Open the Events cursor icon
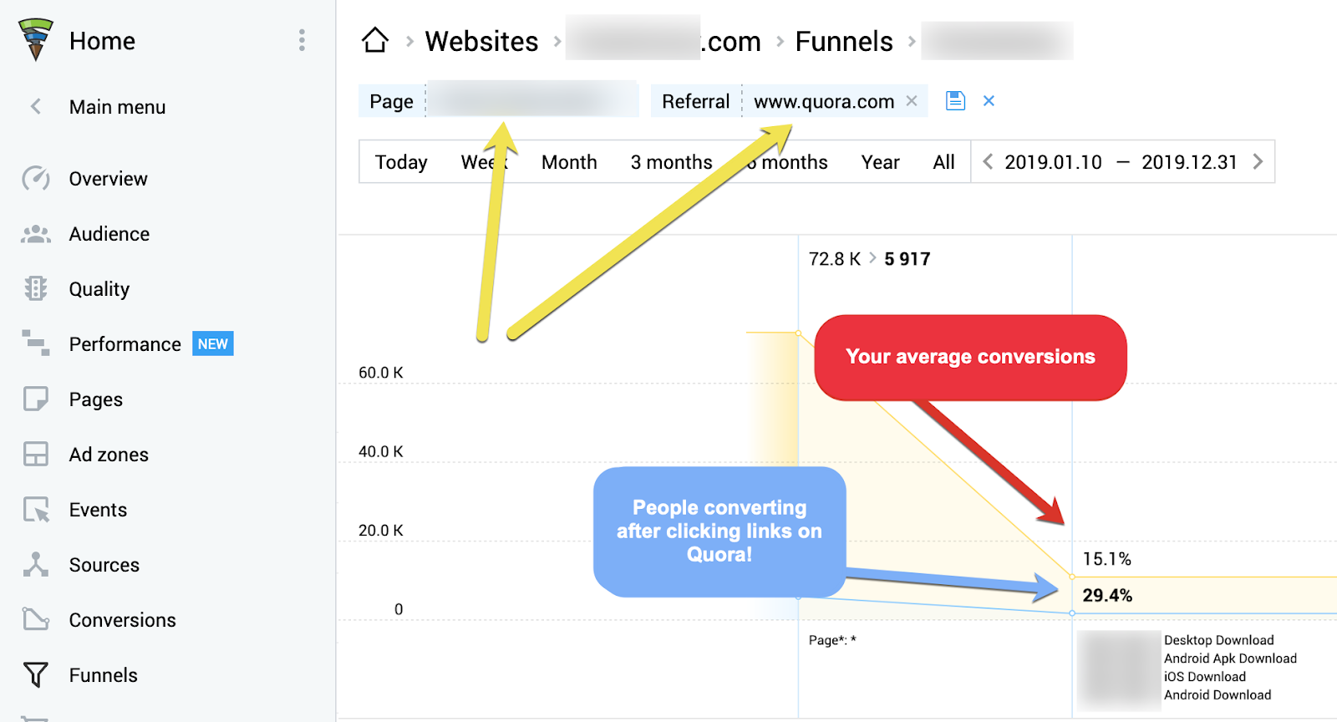Screen dimensions: 1337x722 coord(35,509)
